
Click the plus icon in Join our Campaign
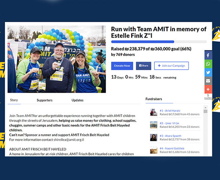pyautogui.click(x=159, y=66)
